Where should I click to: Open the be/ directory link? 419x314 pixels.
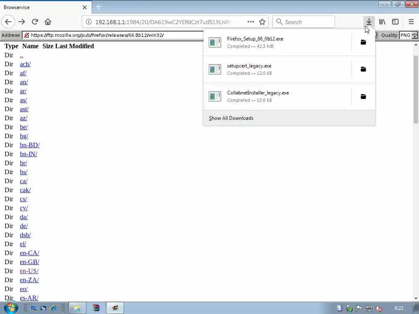click(24, 127)
